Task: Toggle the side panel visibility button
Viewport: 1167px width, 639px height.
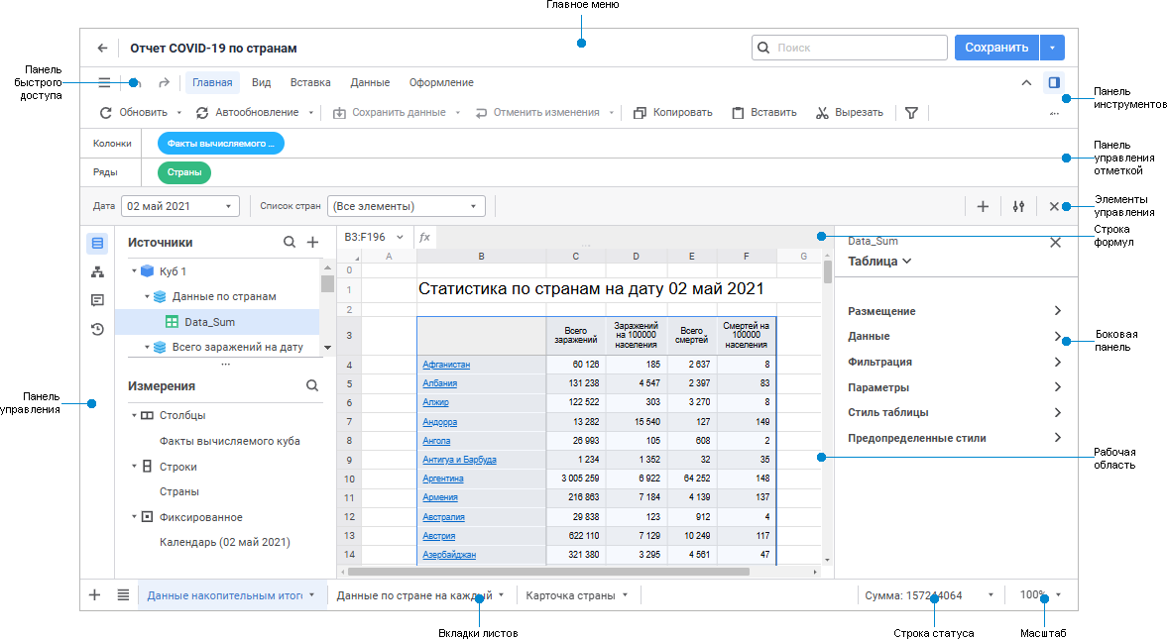Action: (1054, 83)
